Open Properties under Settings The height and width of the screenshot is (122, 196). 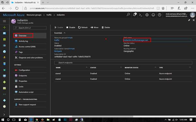pyautogui.click(x=30, y=81)
